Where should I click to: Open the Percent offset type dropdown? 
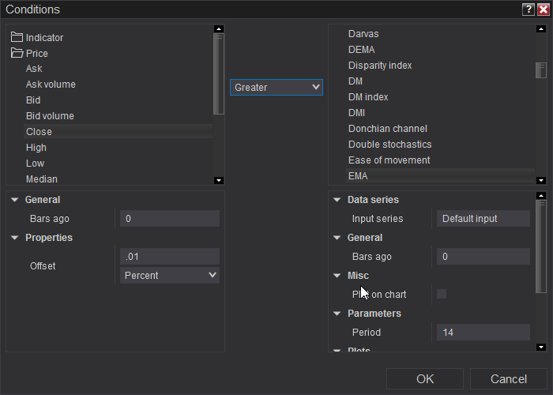tap(170, 275)
